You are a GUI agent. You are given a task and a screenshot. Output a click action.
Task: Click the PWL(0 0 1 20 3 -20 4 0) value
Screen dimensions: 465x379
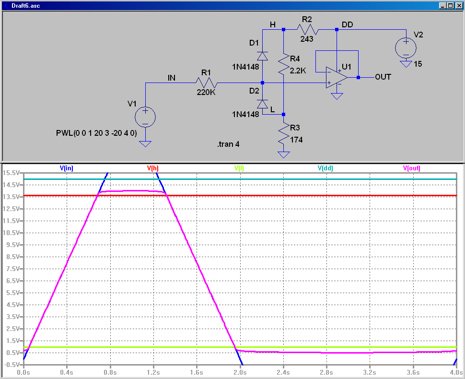pos(96,133)
